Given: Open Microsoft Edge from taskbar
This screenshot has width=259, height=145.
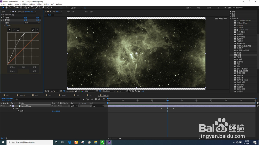Looking at the screenshot, I should tap(69, 142).
